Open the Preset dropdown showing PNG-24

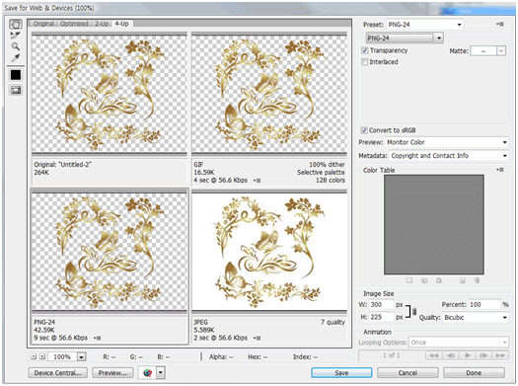[424, 25]
